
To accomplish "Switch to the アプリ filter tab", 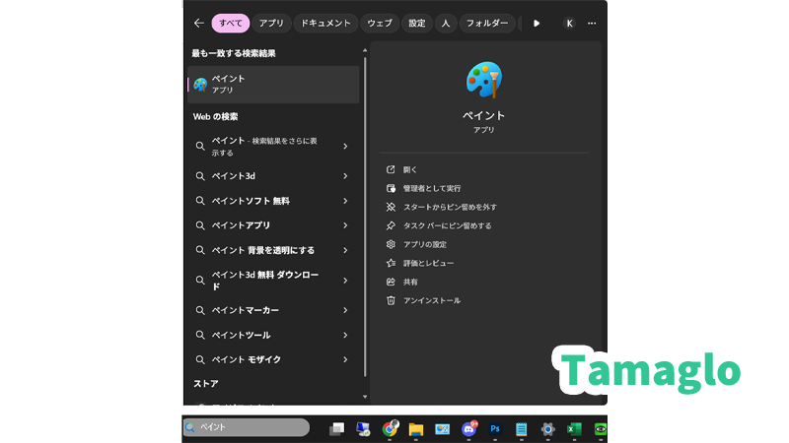I will 270,23.
